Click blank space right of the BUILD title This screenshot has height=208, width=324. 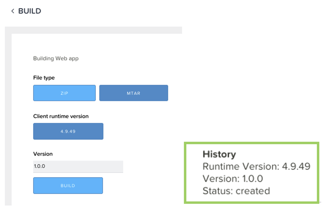(171, 11)
